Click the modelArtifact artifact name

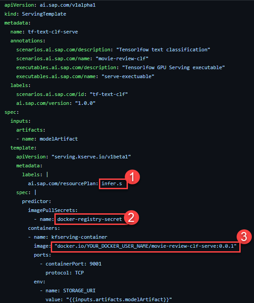(x=59, y=139)
